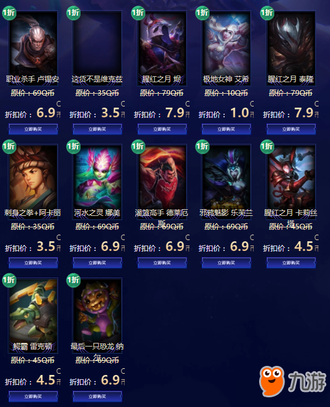Viewport: 330px width, 407px height.
Task: Buy 这货不是维克兹 with 立即购买 button
Action: point(97,129)
